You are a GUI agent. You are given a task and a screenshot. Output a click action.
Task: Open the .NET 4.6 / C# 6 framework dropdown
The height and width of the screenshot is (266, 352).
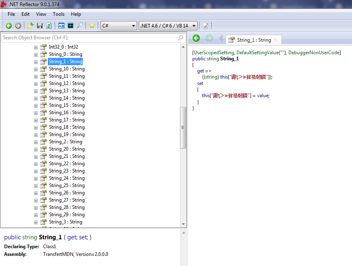click(168, 26)
